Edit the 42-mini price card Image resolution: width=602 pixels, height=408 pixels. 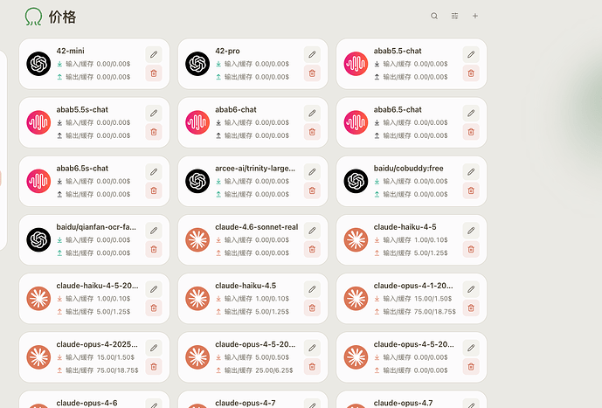tap(154, 54)
